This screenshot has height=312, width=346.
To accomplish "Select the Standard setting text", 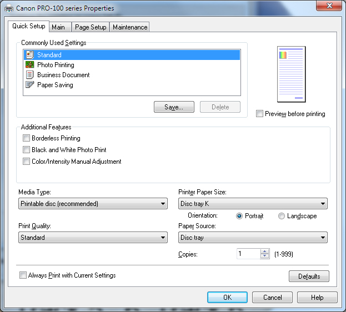I will (49, 55).
